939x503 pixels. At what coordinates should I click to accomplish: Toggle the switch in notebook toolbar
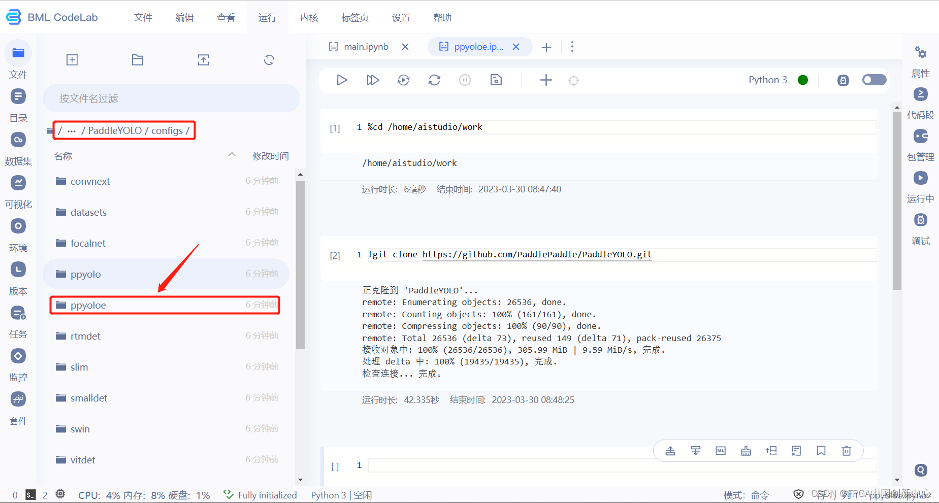click(875, 80)
